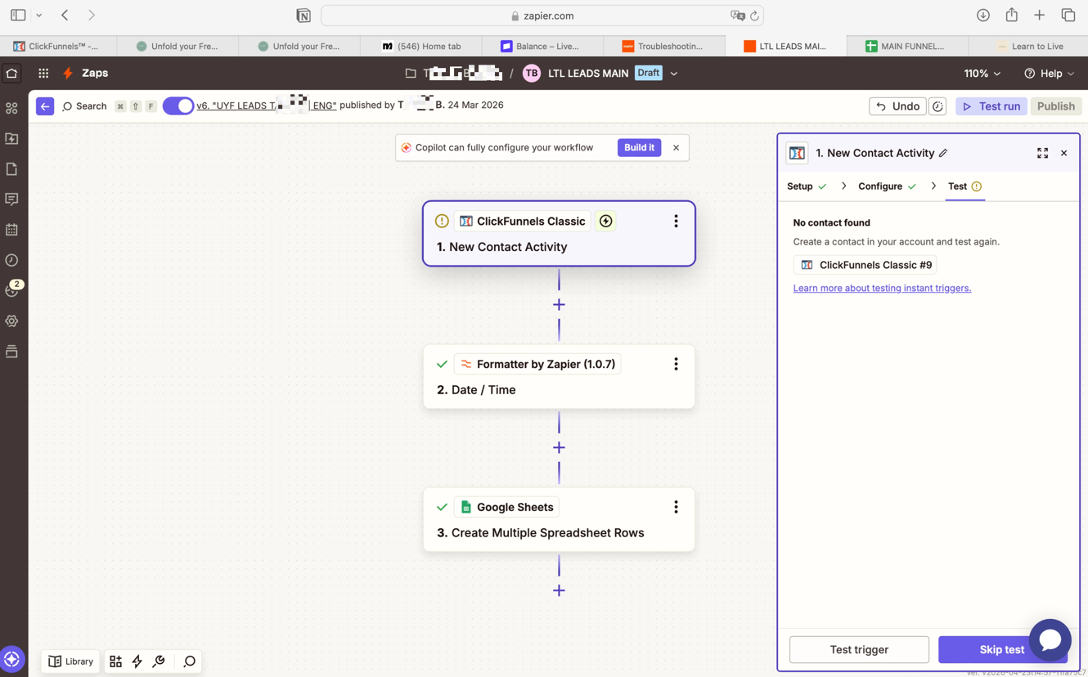Add a step between steps 2 and 3
This screenshot has width=1088, height=677.
point(559,447)
